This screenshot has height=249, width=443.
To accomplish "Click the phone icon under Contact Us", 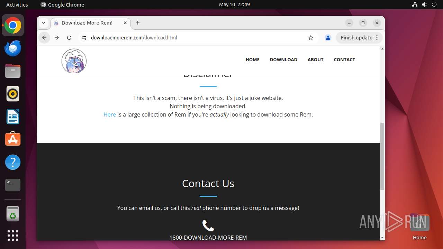I will [208, 226].
